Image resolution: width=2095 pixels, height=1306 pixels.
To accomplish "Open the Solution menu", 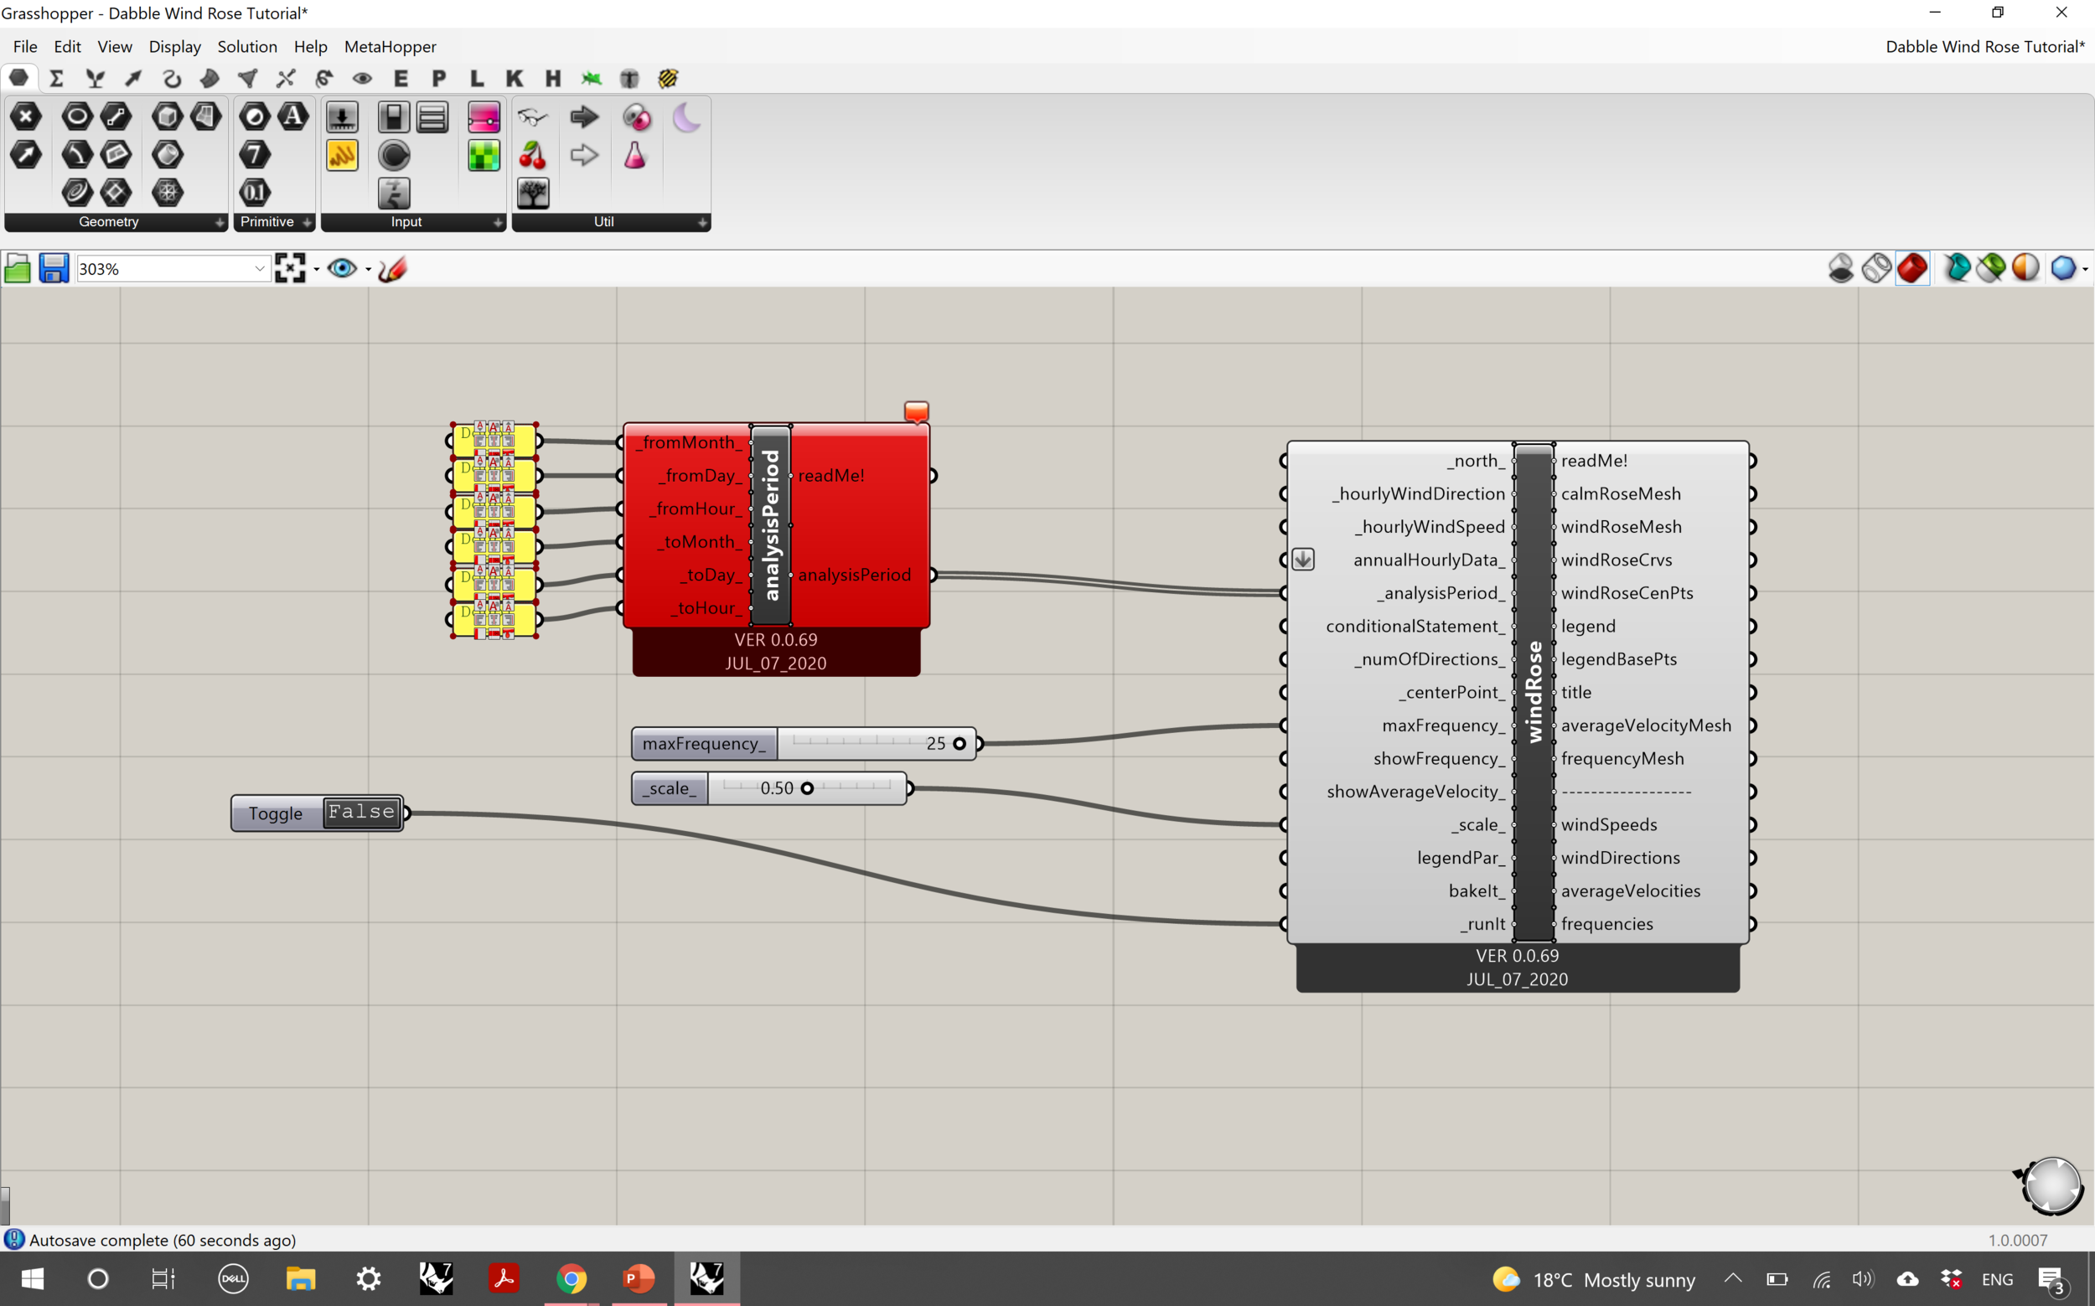I will click(247, 47).
